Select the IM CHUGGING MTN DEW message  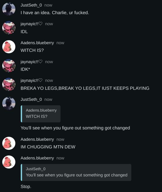click(48, 147)
